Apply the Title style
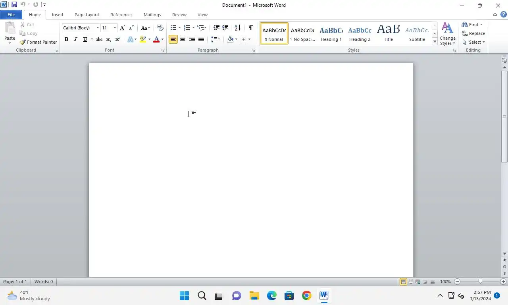Viewport: 508px width, 305px height. [x=388, y=33]
